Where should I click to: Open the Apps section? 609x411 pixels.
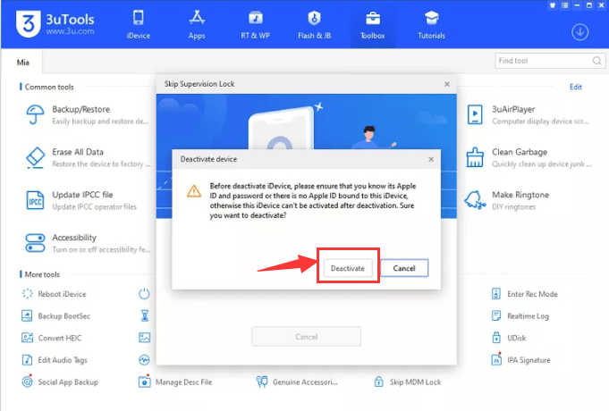197,25
